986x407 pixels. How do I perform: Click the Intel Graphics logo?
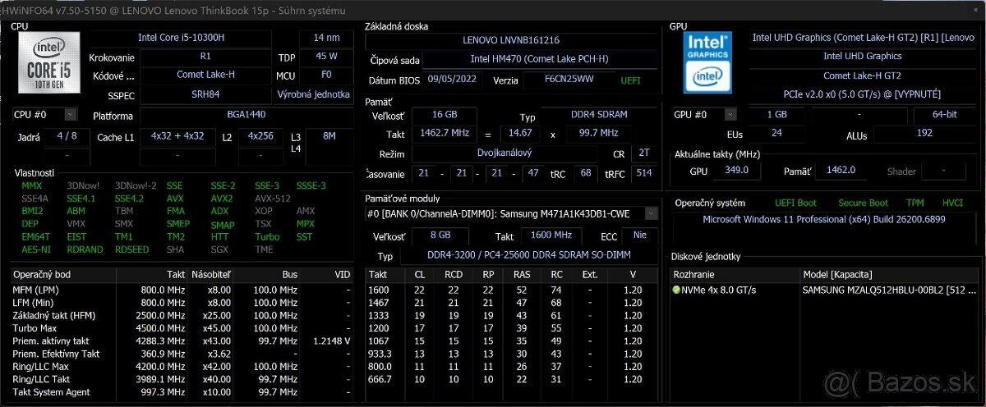708,62
